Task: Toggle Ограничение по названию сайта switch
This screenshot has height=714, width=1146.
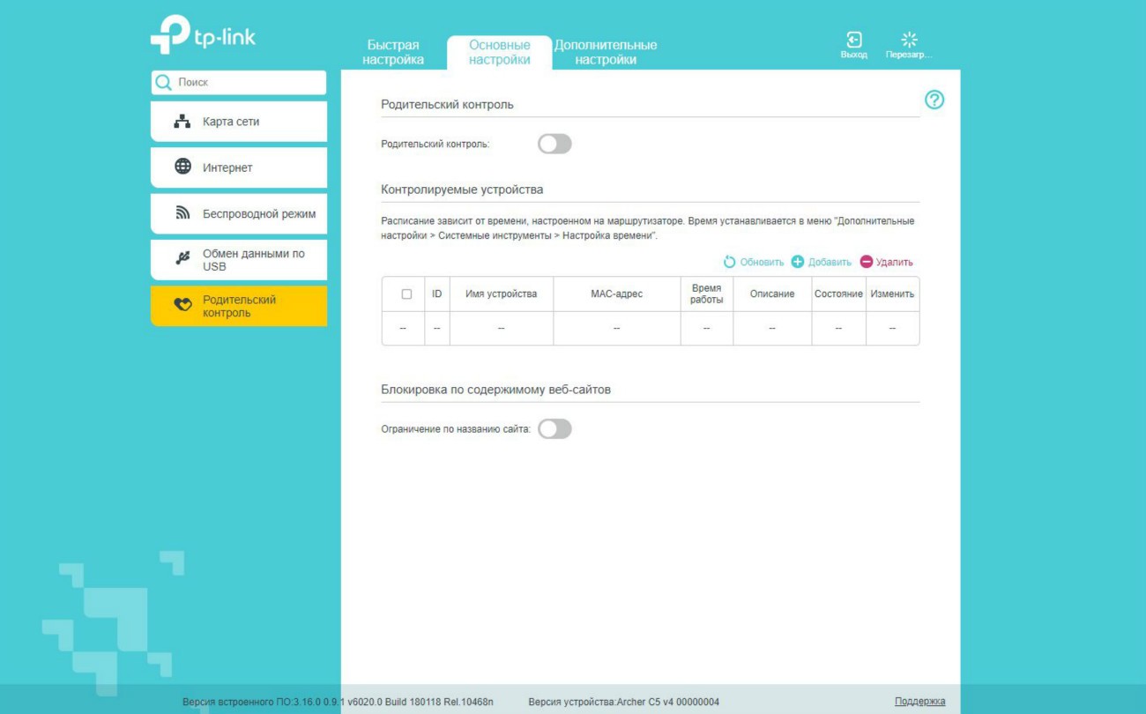Action: point(554,429)
